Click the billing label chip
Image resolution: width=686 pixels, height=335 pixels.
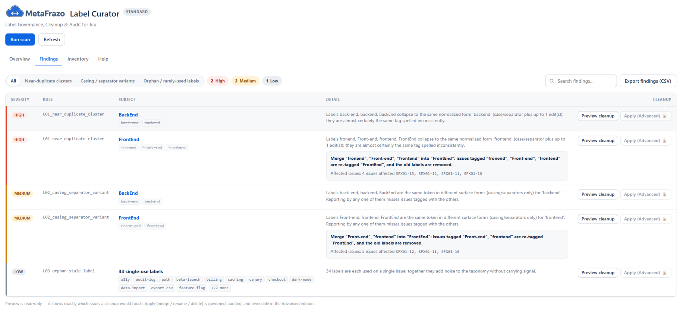pos(214,280)
